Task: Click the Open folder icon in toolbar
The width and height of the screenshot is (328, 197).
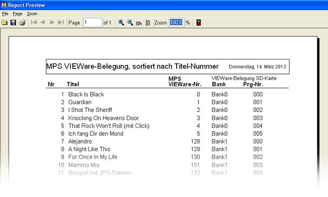Action: (x=5, y=22)
